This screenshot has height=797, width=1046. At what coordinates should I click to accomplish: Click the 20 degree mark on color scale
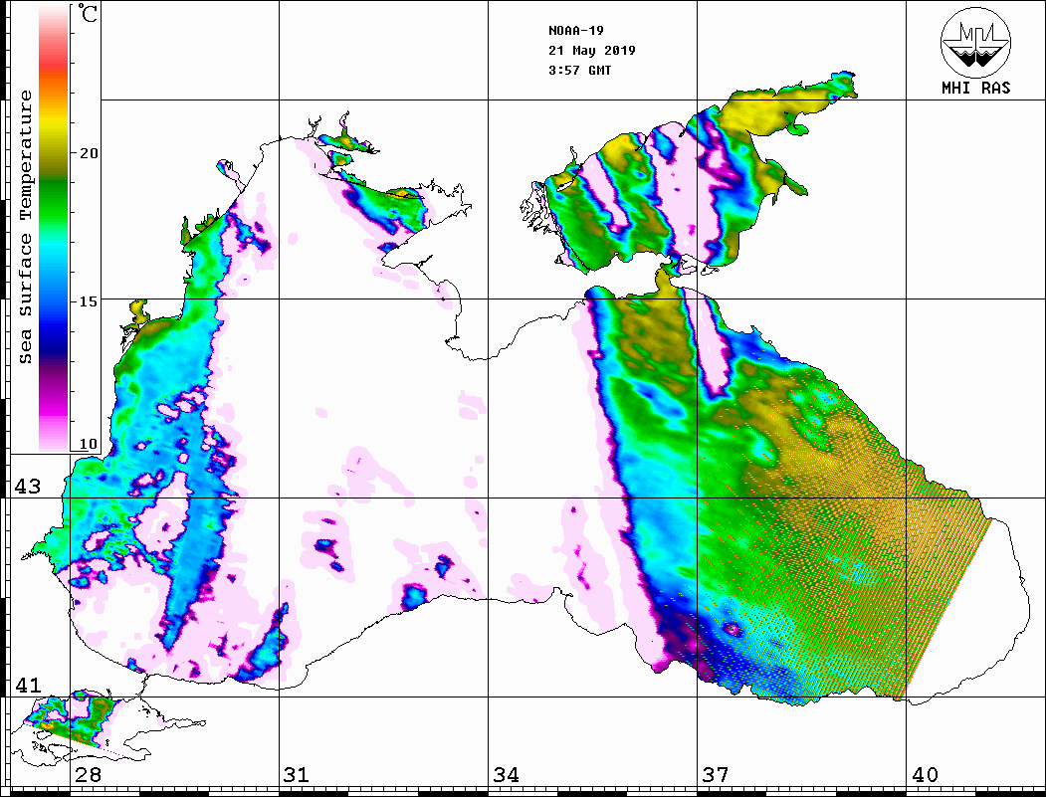click(x=90, y=153)
